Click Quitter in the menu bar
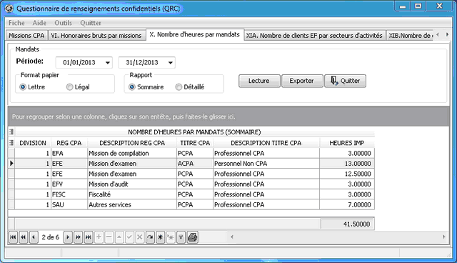Screen dimensions: 457x263 click(x=91, y=23)
